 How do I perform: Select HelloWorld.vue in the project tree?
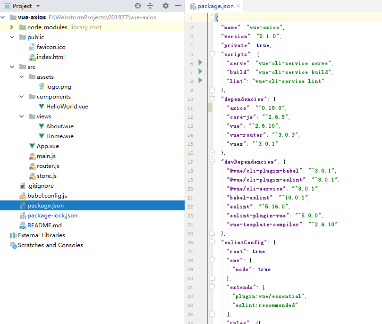[67, 107]
